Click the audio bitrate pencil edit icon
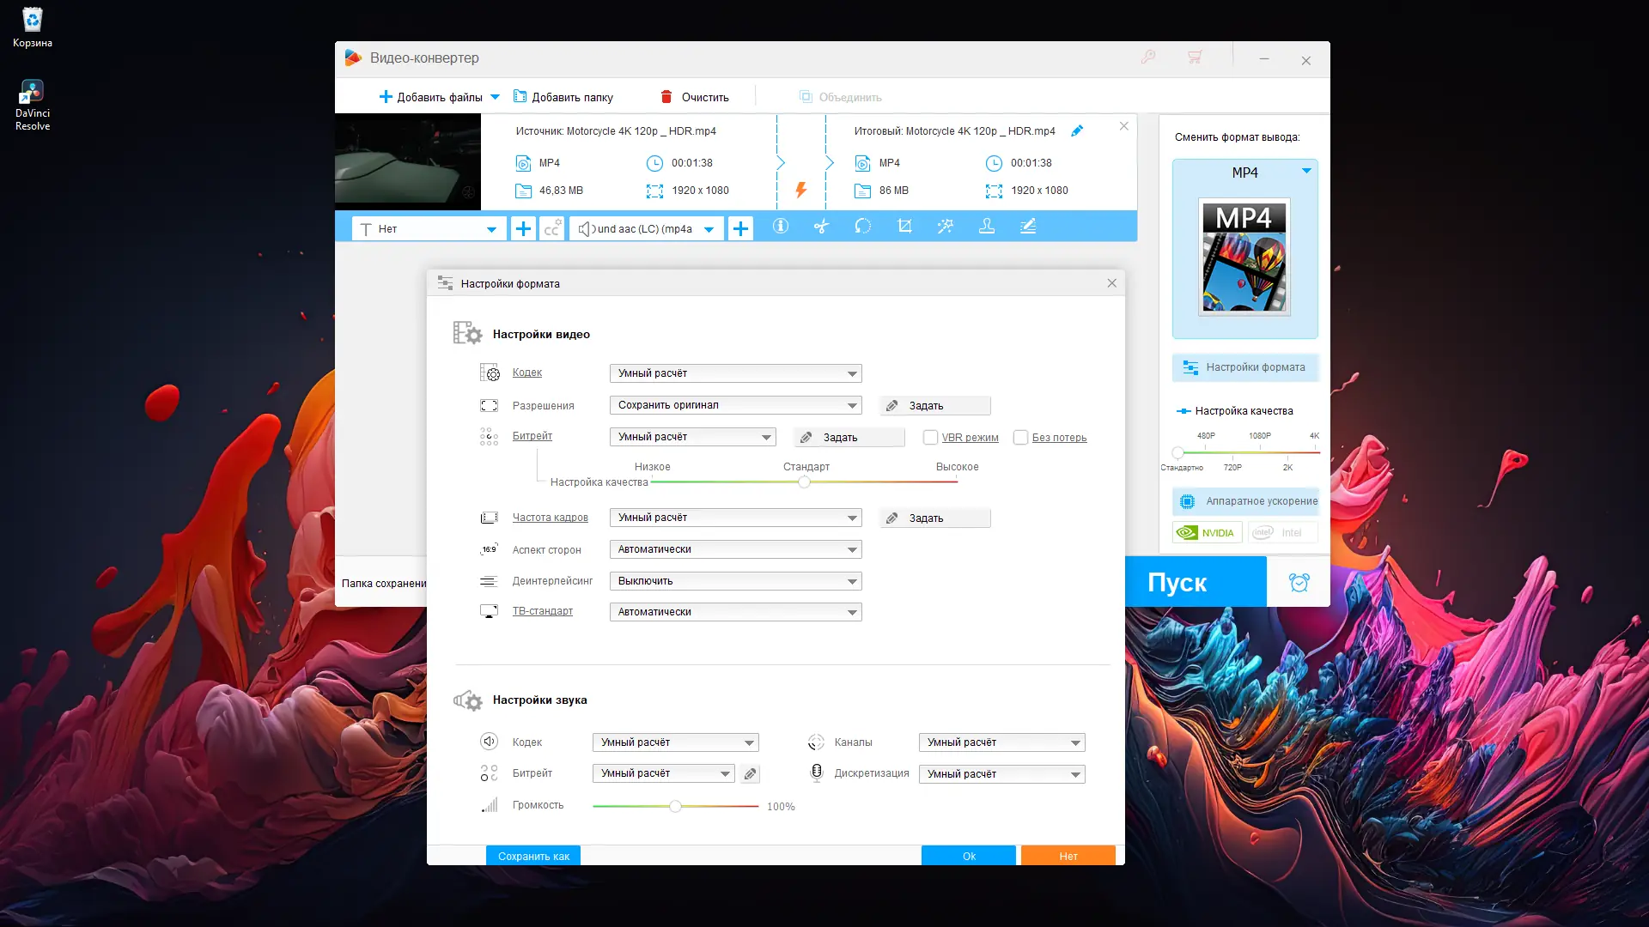1649x927 pixels. coord(750,774)
